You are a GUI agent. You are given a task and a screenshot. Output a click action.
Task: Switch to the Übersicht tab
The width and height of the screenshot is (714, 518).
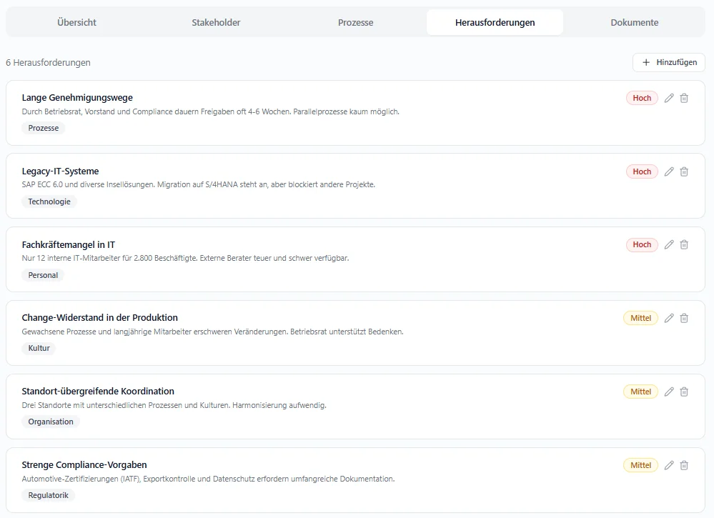click(76, 22)
